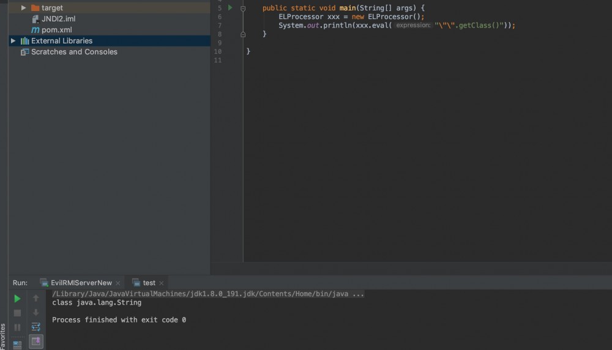Open the JNDI2.iml file
Viewport: 612px width, 350px height.
point(58,19)
